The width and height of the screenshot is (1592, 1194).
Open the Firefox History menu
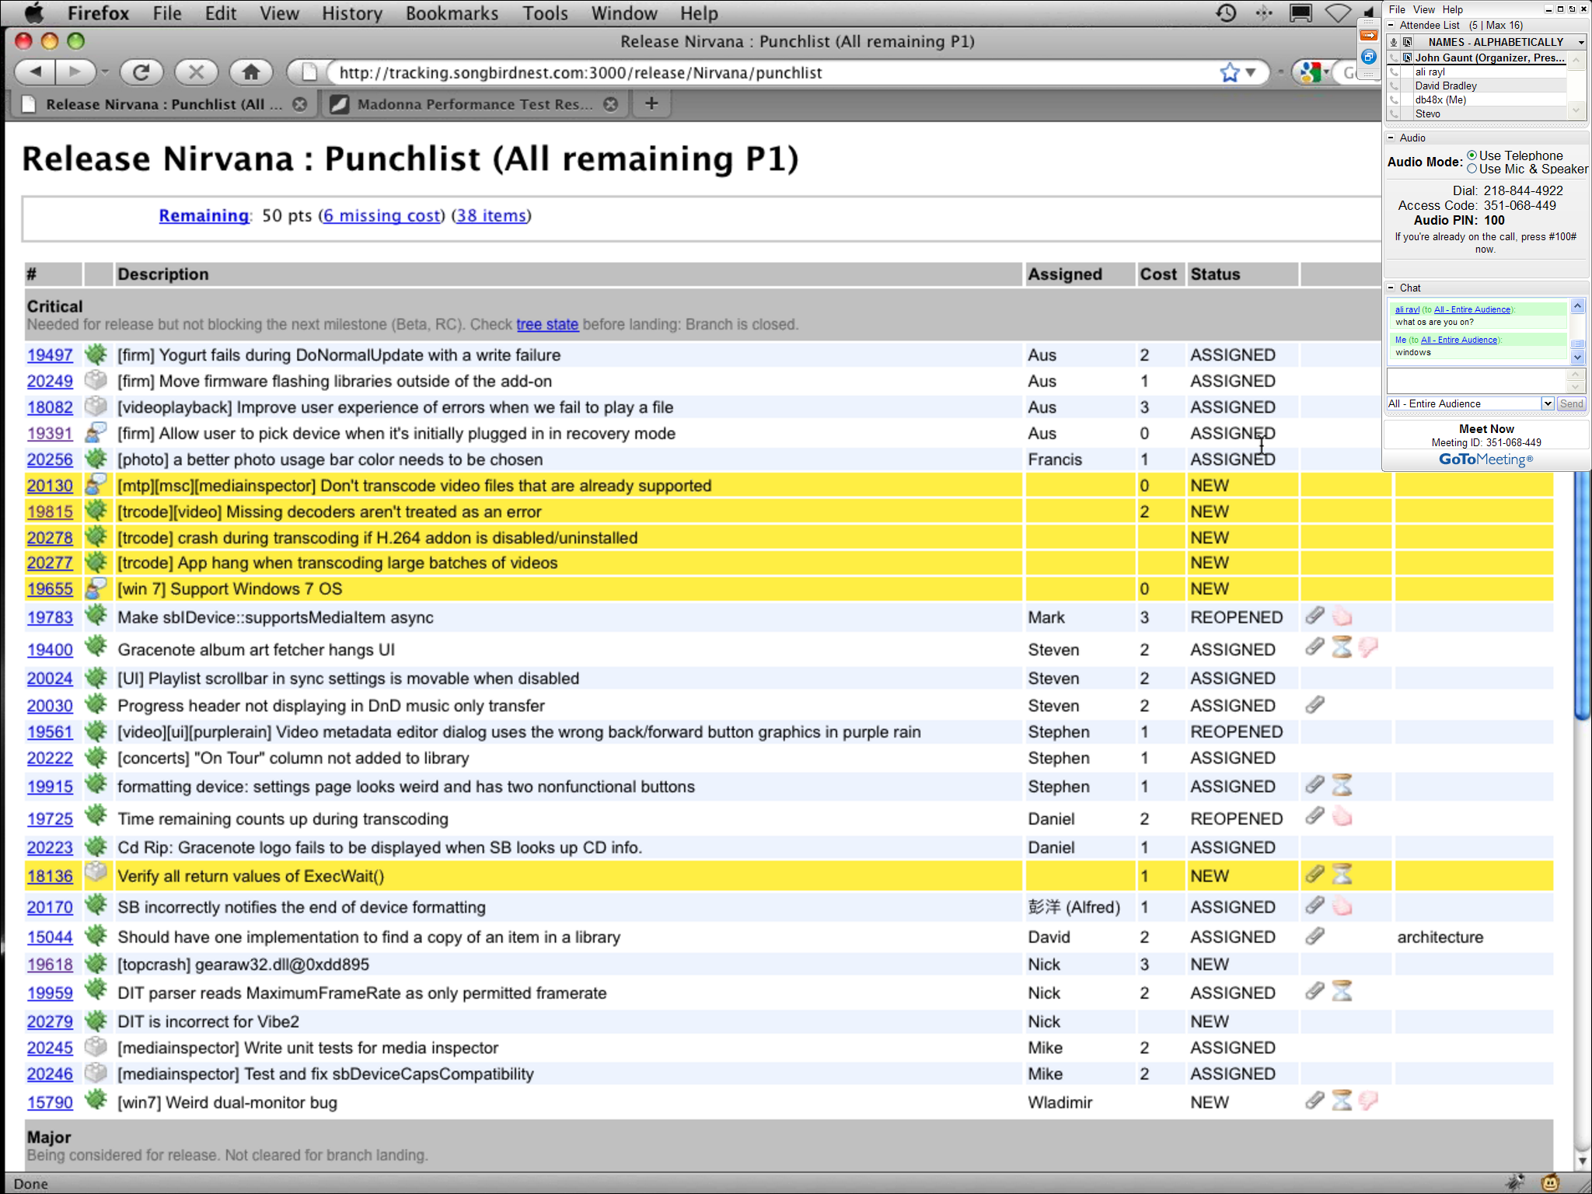point(352,13)
